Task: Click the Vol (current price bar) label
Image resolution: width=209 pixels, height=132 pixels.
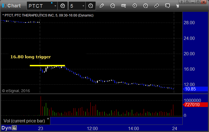Action: 24,121
